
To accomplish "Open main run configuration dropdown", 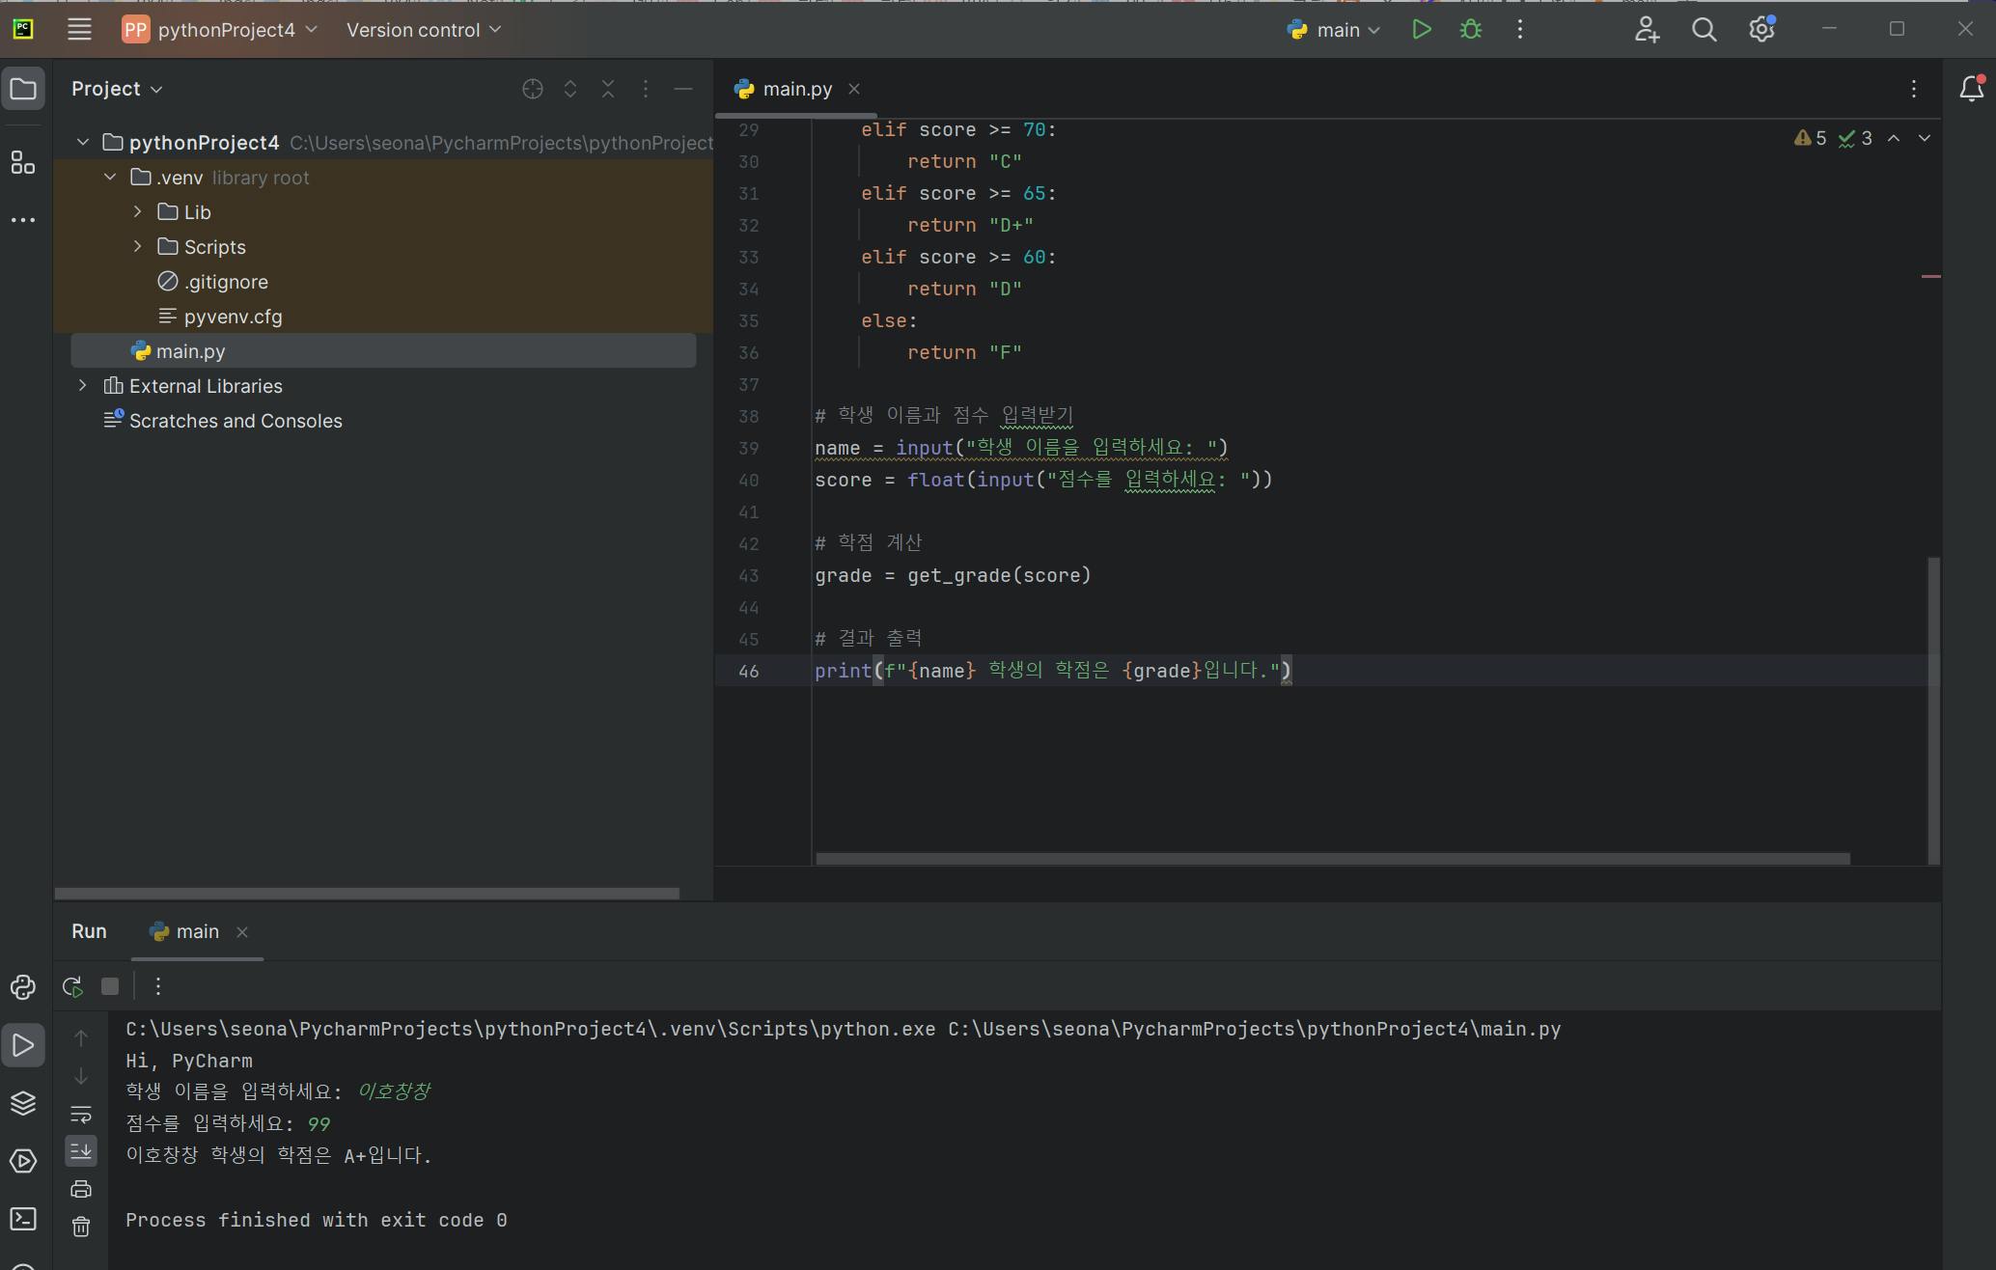I will (x=1335, y=30).
